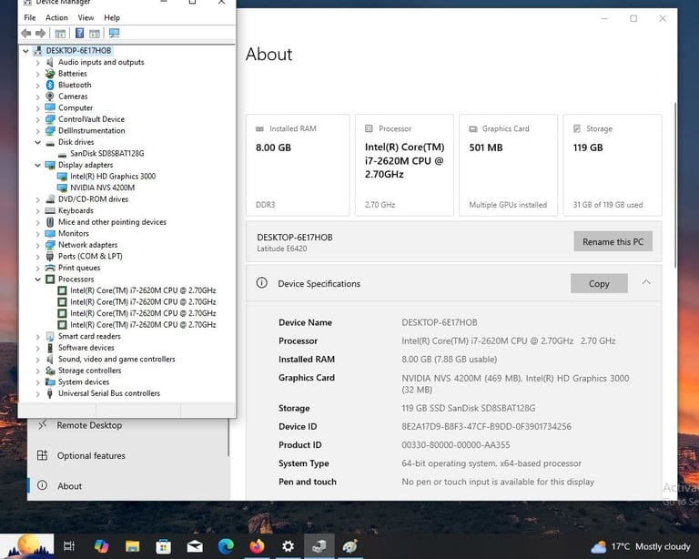
Task: Click the Storage 119 GB card
Action: pyautogui.click(x=613, y=165)
